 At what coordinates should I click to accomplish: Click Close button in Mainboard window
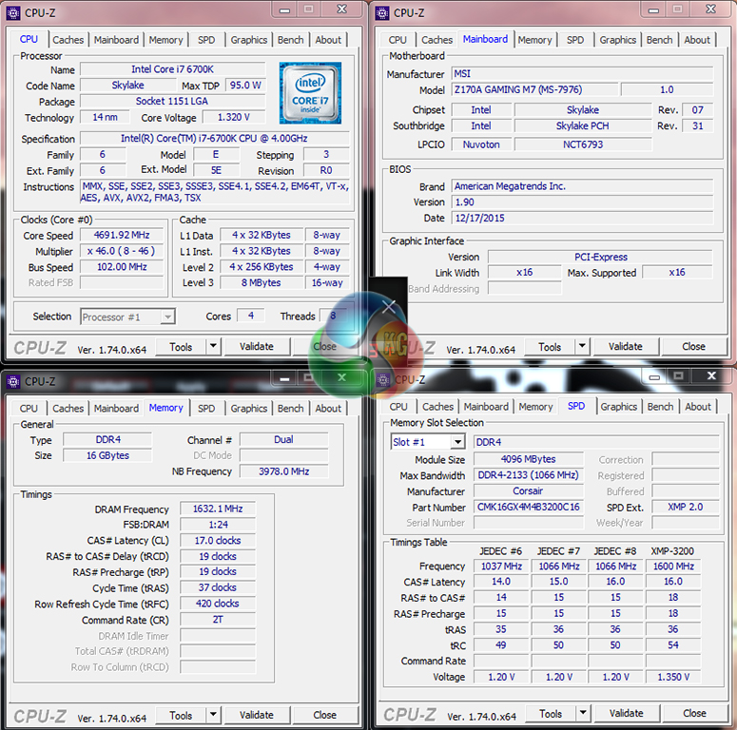[694, 347]
